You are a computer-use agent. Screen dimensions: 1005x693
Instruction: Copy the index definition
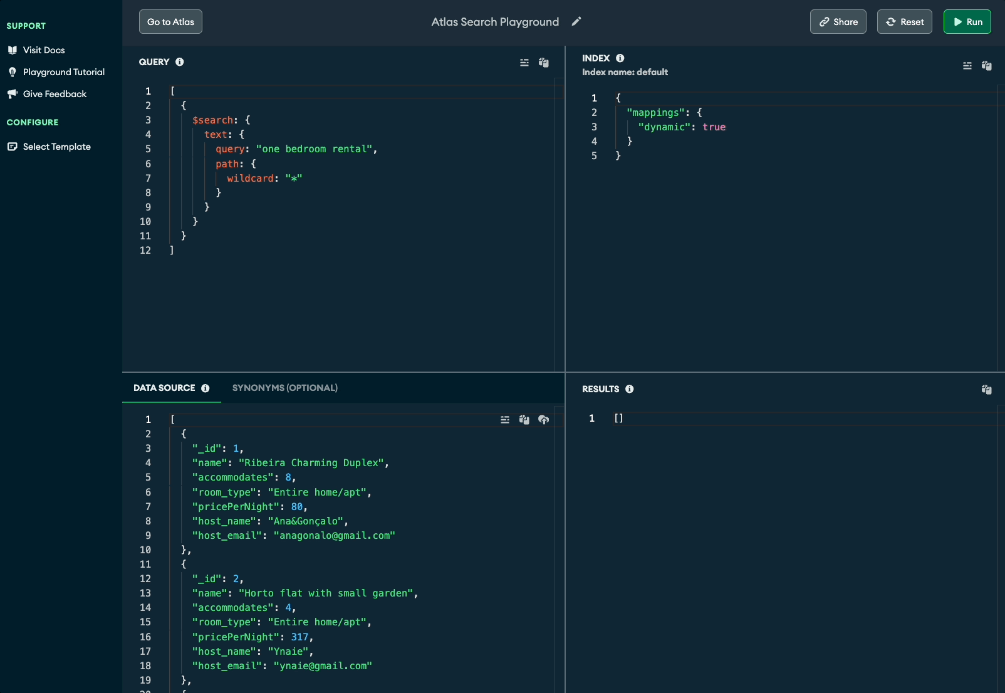point(987,66)
